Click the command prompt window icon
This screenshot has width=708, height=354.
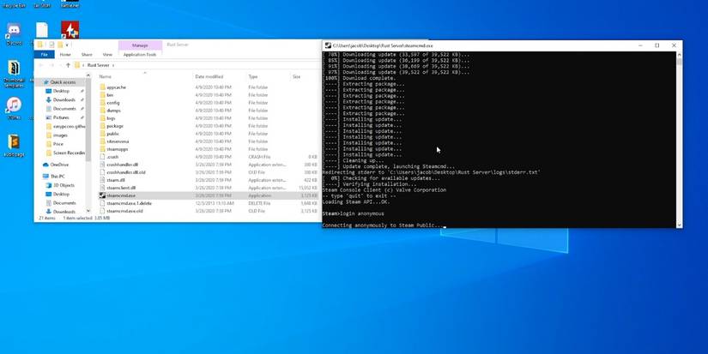pos(328,45)
